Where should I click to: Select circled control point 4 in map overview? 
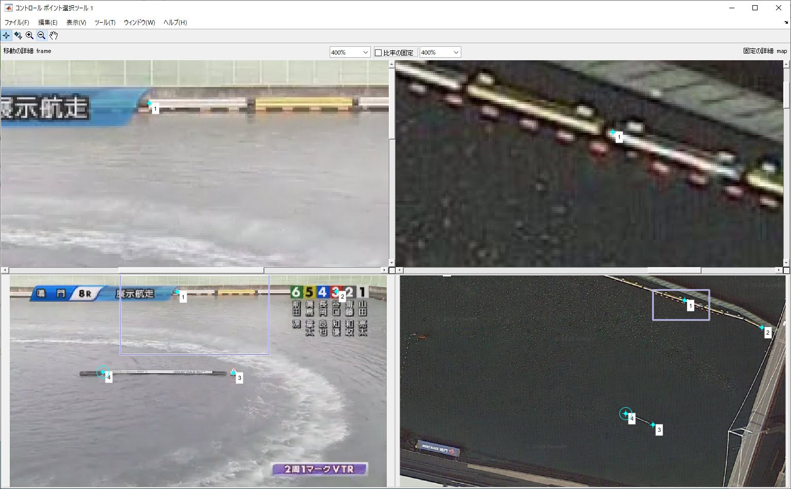625,413
